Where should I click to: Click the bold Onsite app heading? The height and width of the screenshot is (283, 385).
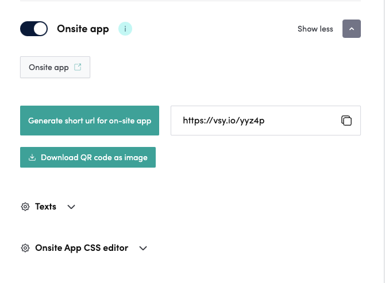click(x=83, y=29)
